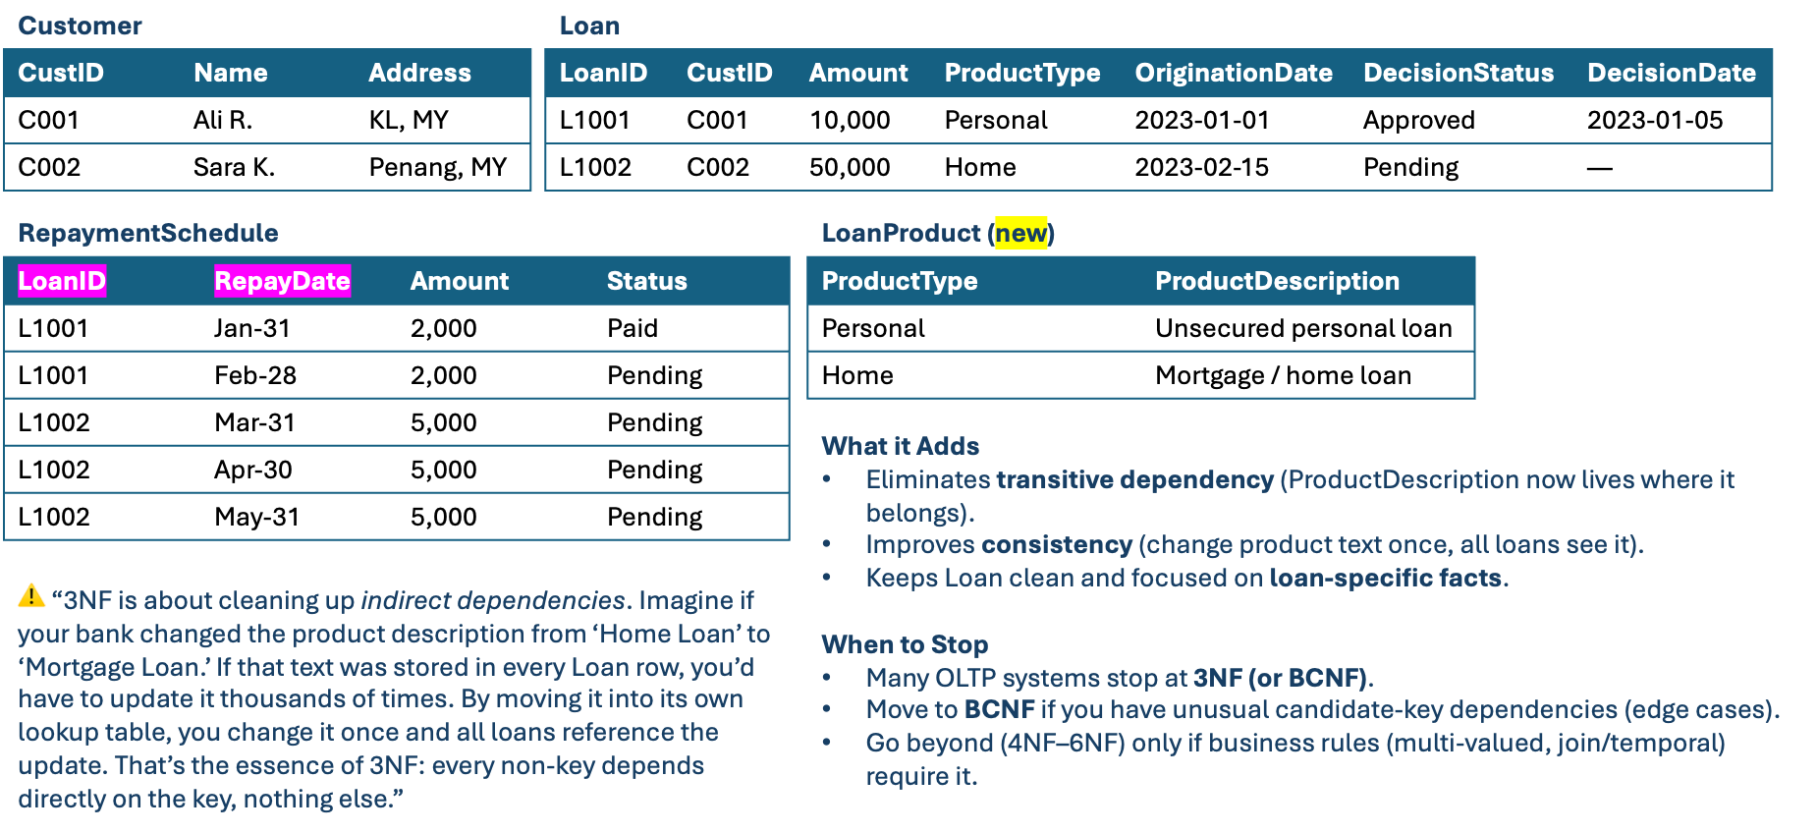The height and width of the screenshot is (833, 1817).
Task: Click the 2023-01-01 origination date
Action: coord(1202,120)
